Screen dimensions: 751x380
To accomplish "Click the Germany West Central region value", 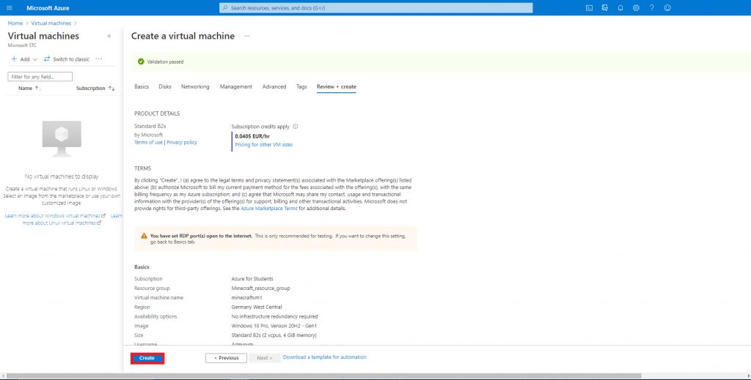I will click(257, 308).
